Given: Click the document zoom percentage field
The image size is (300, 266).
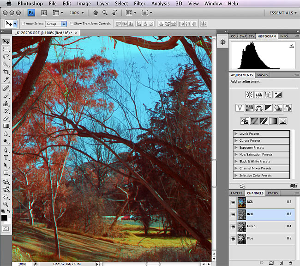Looking at the screenshot, I should coord(22,264).
